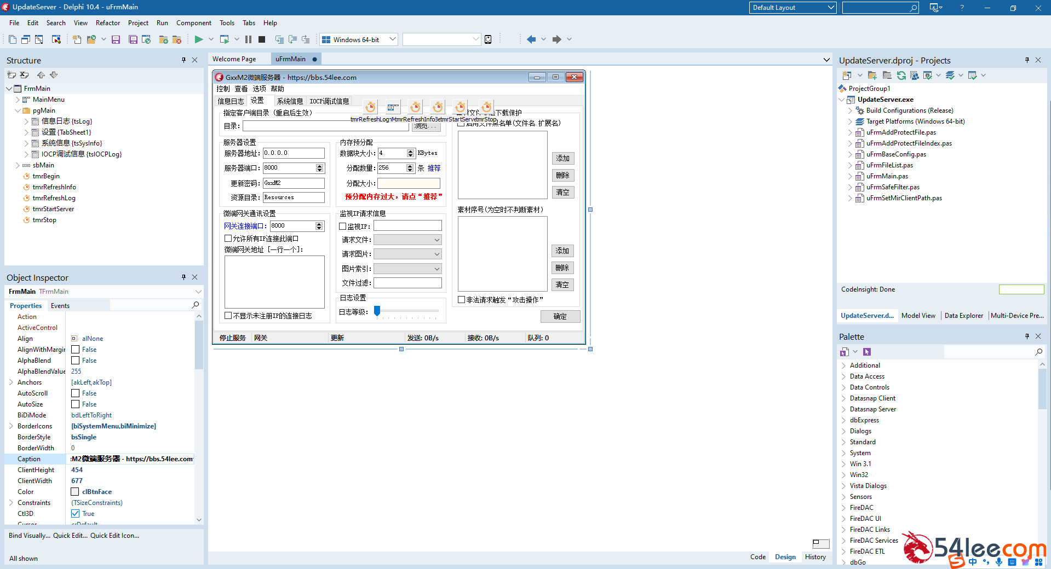
Task: Open the Refactor menu
Action: (x=108, y=23)
